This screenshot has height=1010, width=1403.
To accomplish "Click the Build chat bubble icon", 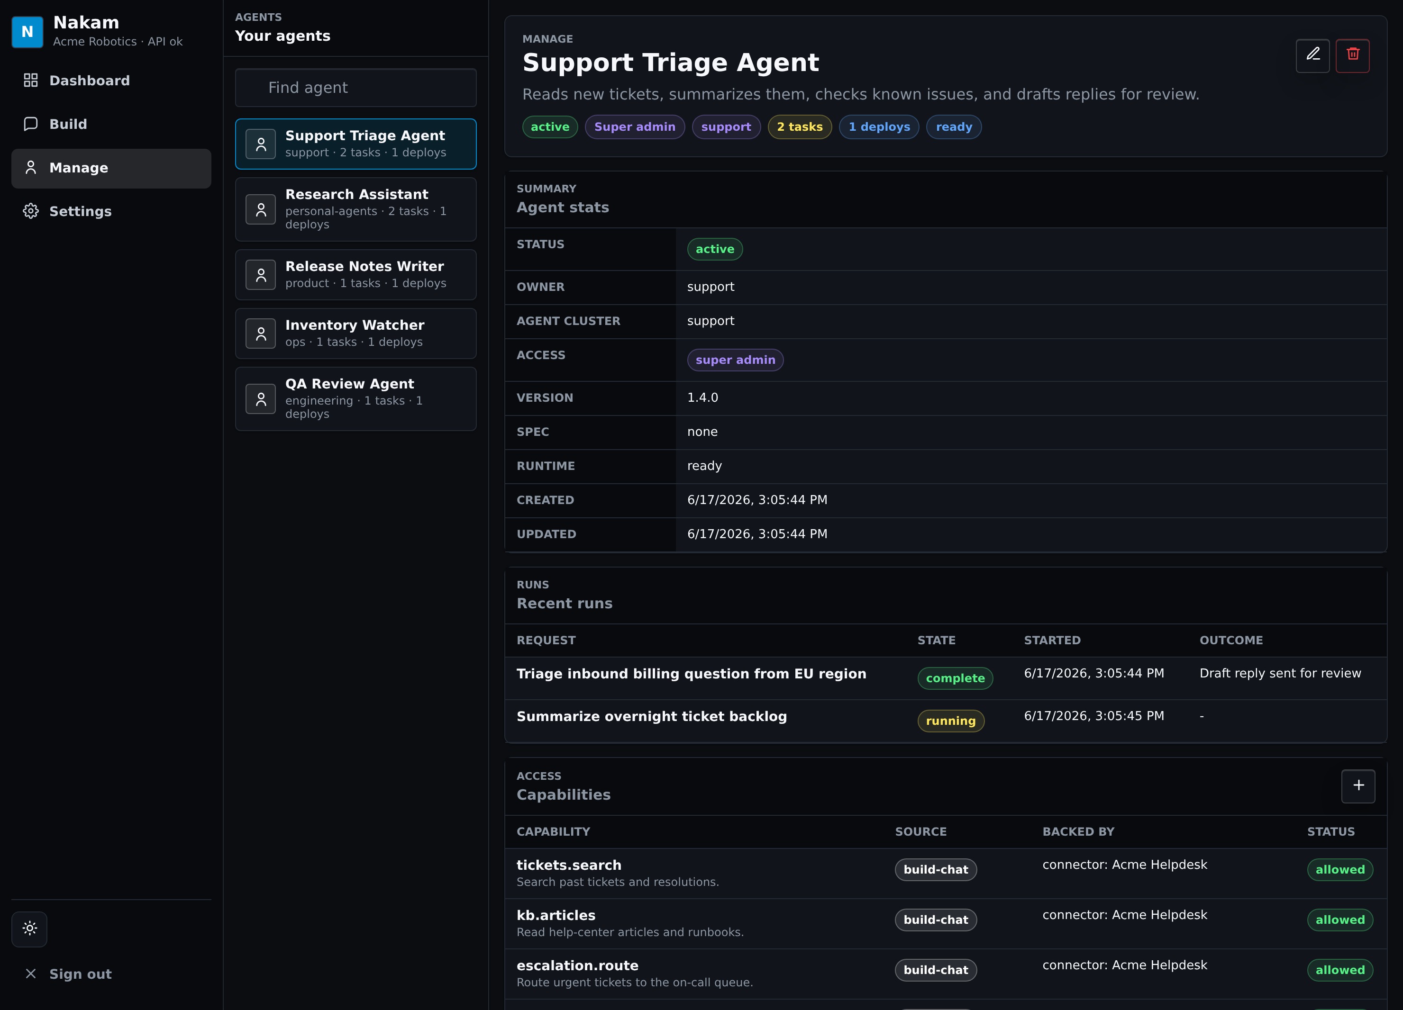I will 31,124.
